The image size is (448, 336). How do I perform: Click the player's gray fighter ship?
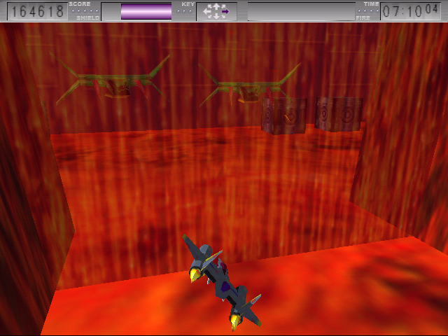click(222, 281)
